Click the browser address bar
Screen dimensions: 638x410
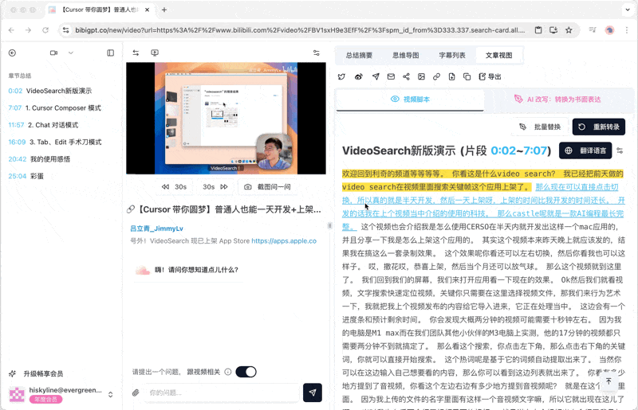point(300,30)
